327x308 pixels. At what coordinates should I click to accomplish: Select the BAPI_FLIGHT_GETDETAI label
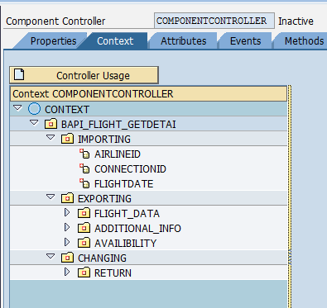[x=118, y=125]
